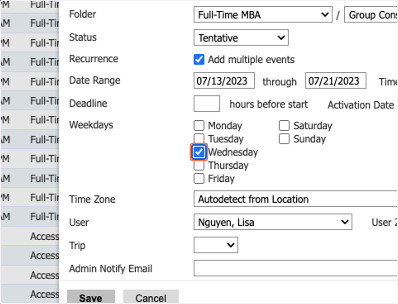Image resolution: width=398 pixels, height=304 pixels.
Task: Open the Status dropdown showing Tentative
Action: [x=241, y=38]
